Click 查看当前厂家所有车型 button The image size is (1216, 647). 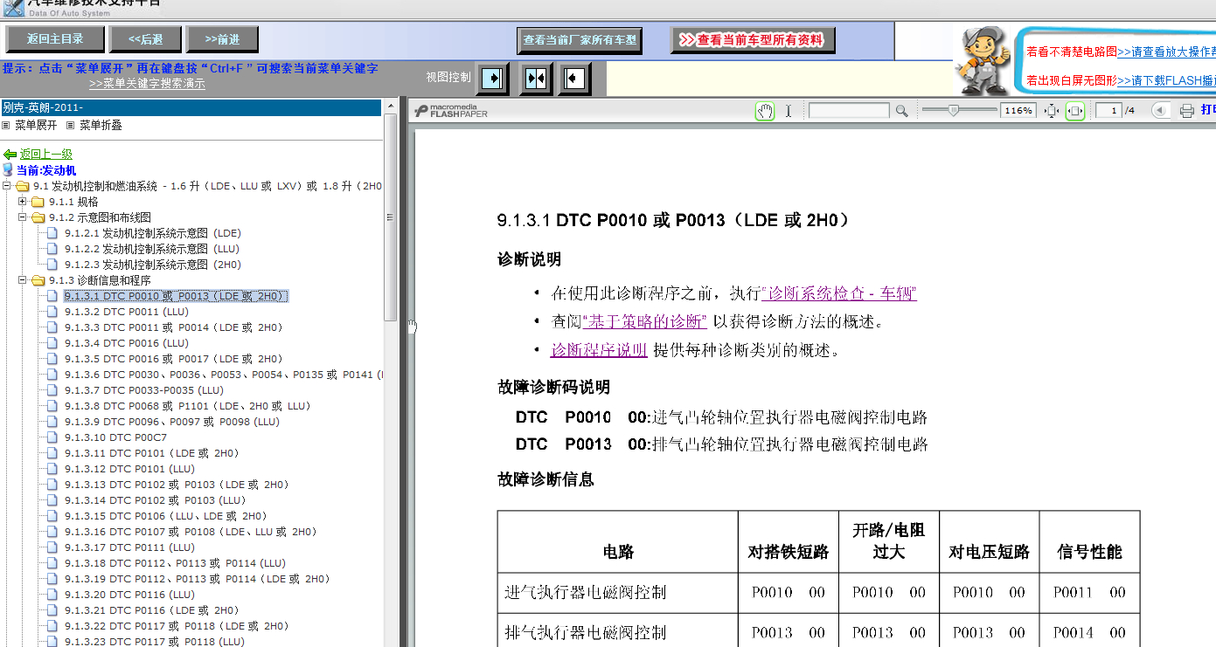580,40
